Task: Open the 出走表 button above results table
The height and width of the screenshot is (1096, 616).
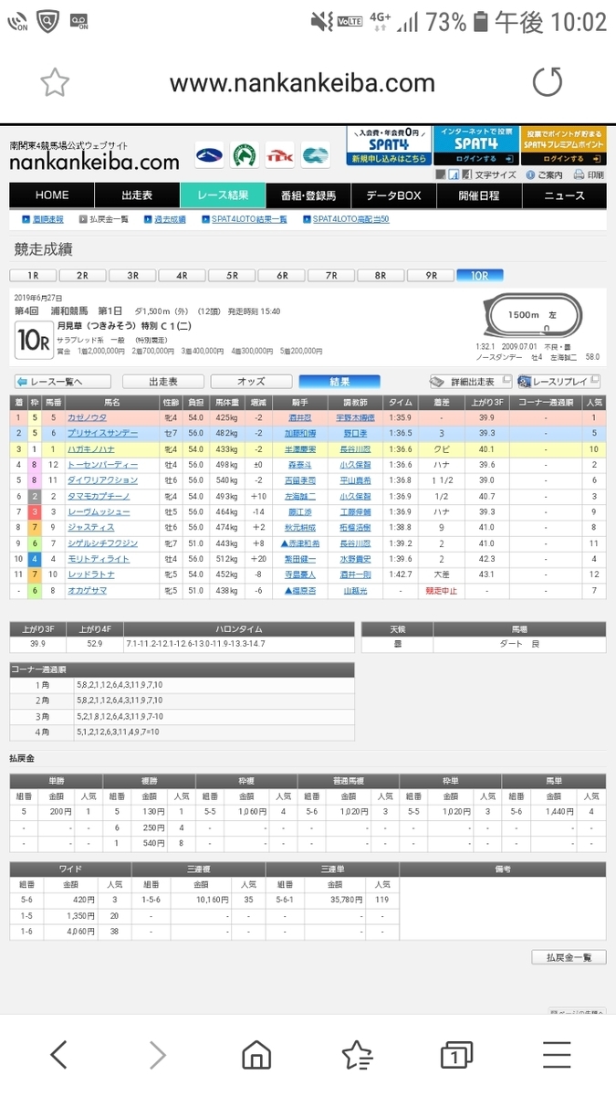Action: (x=163, y=382)
